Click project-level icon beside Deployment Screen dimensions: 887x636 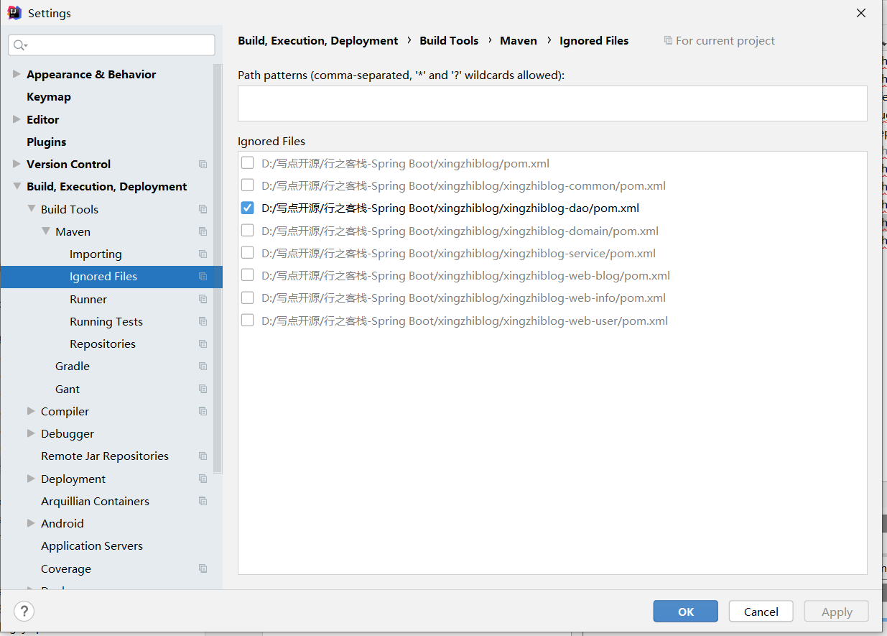203,479
